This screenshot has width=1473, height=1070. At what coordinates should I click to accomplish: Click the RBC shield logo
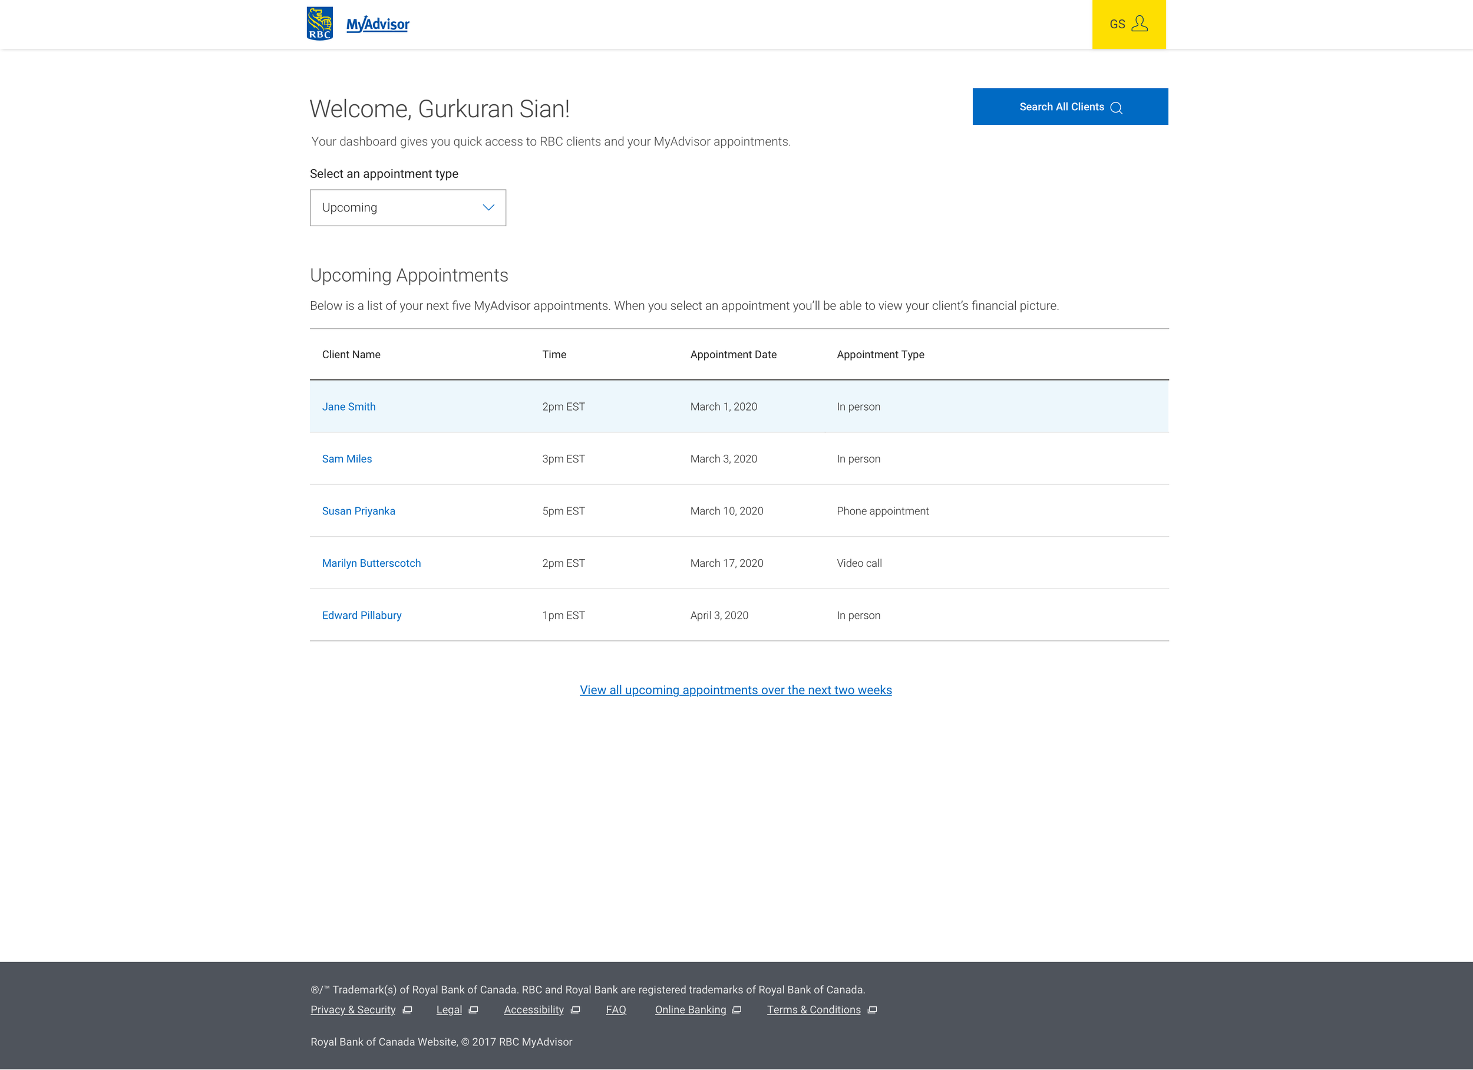(x=319, y=24)
